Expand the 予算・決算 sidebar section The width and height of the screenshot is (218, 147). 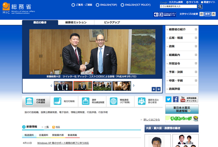(196, 72)
